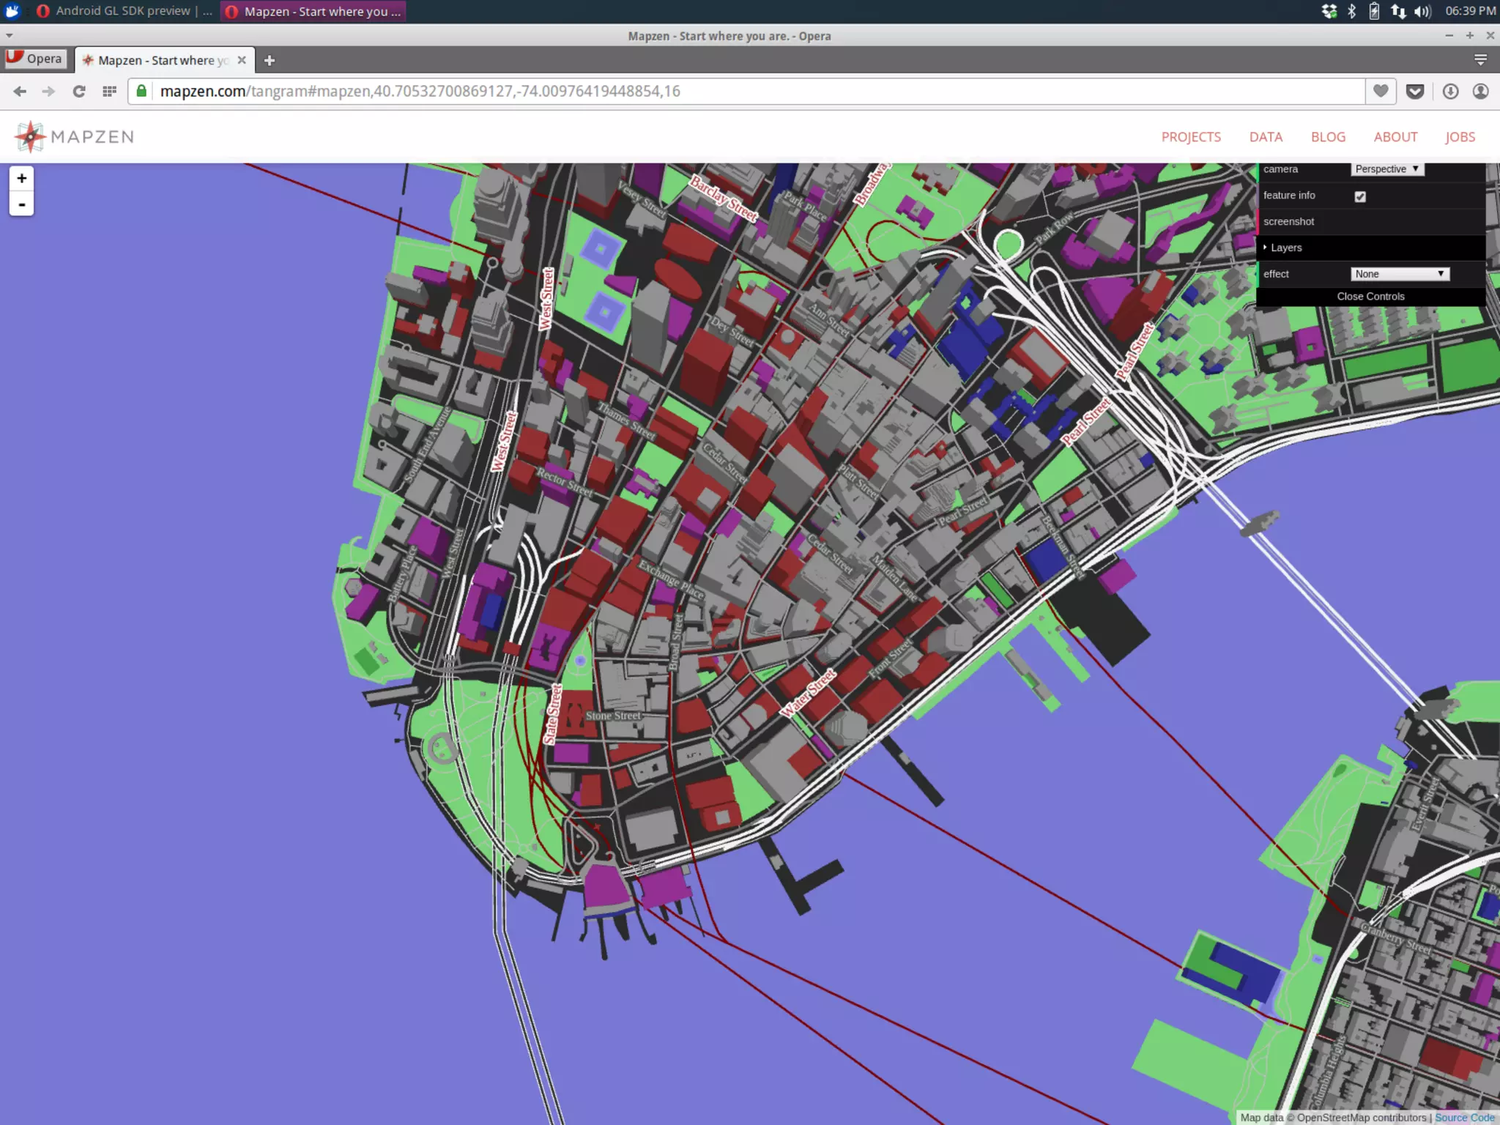Zoom out with the map minus button
This screenshot has width=1500, height=1125.
[x=21, y=204]
